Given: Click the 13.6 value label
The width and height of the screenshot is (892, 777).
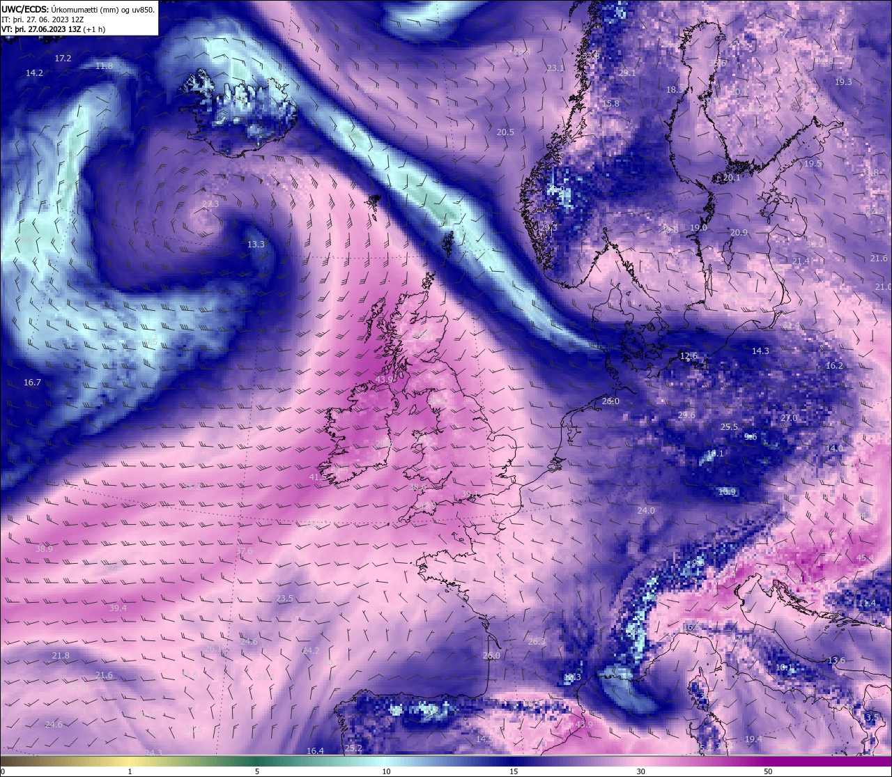Looking at the screenshot, I should click(x=836, y=661).
